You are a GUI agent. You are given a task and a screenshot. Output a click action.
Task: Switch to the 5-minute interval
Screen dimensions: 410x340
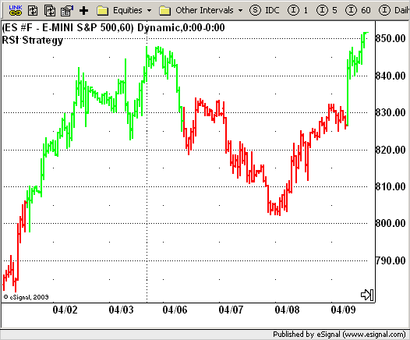tap(327, 10)
